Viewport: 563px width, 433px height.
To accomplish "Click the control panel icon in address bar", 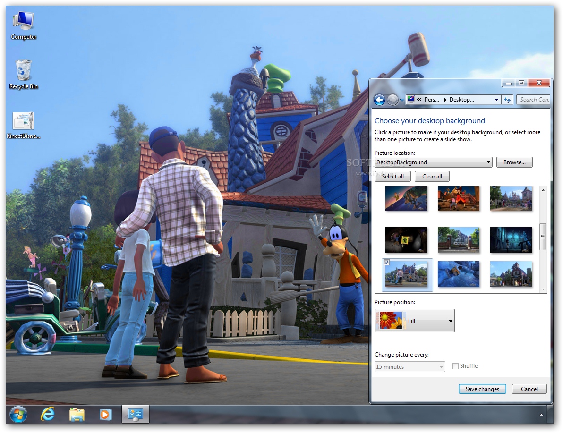I will tap(411, 100).
